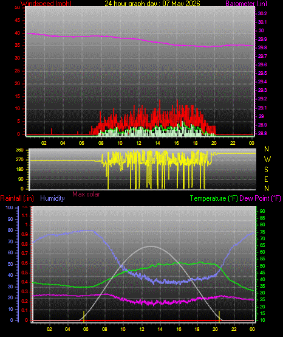
Task: Click the "30.2" barometer axis value
Action: point(262,13)
